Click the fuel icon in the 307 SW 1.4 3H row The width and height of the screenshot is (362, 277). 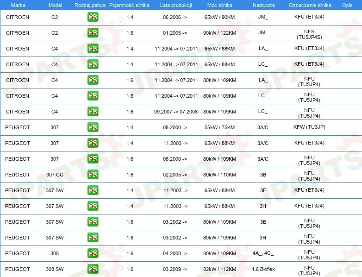93,206
